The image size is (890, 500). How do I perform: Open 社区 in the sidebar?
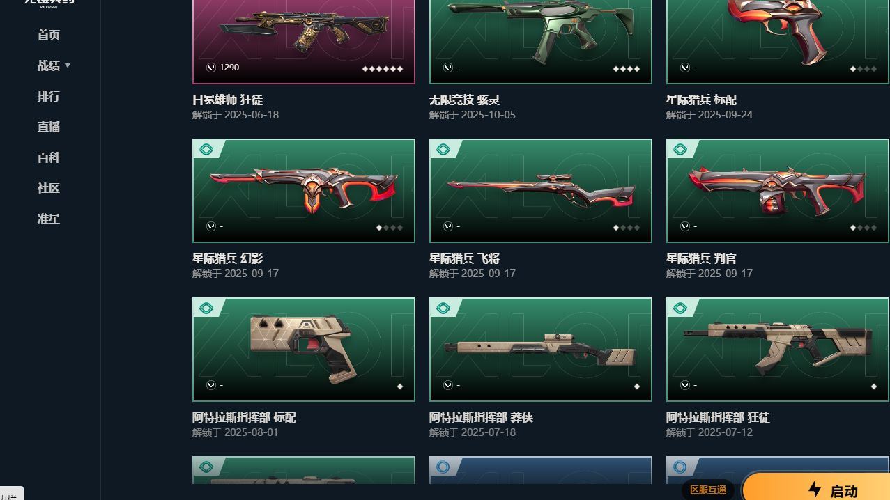tap(49, 188)
